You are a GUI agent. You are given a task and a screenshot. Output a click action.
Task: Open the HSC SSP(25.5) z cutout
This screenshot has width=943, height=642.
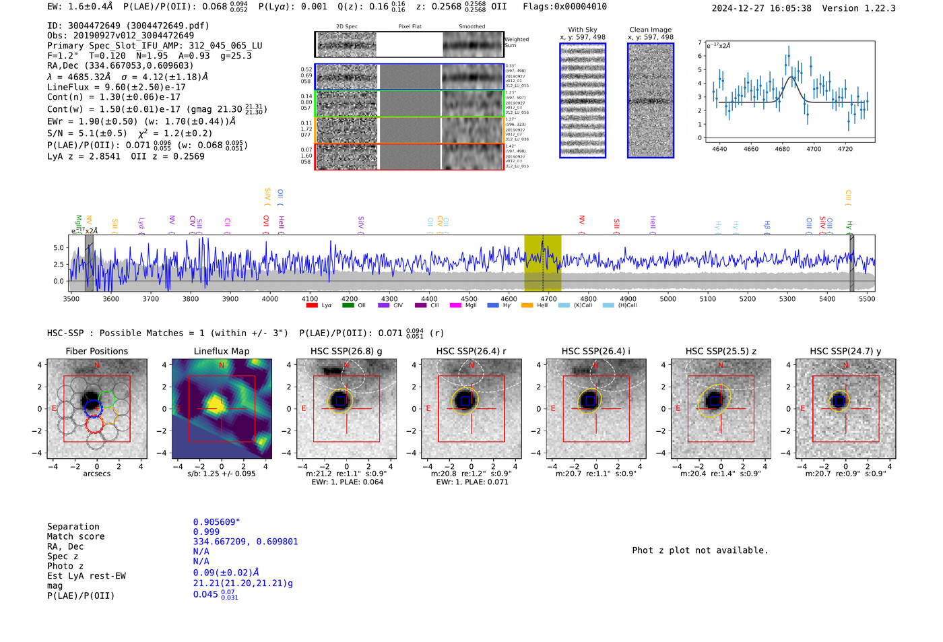point(721,409)
